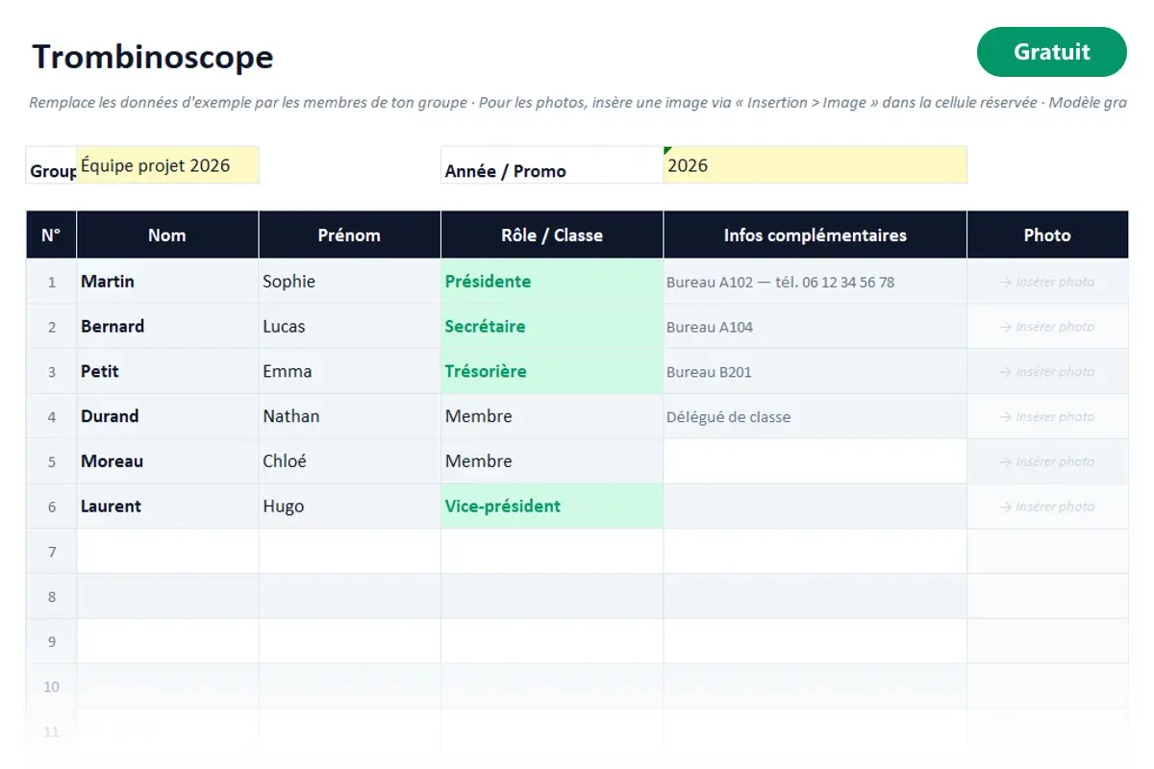Screen dimensions: 1154x769
Task: Click the Nom column header
Action: coord(167,236)
